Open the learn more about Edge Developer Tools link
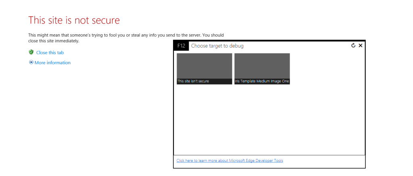The height and width of the screenshot is (176, 413). (229, 161)
